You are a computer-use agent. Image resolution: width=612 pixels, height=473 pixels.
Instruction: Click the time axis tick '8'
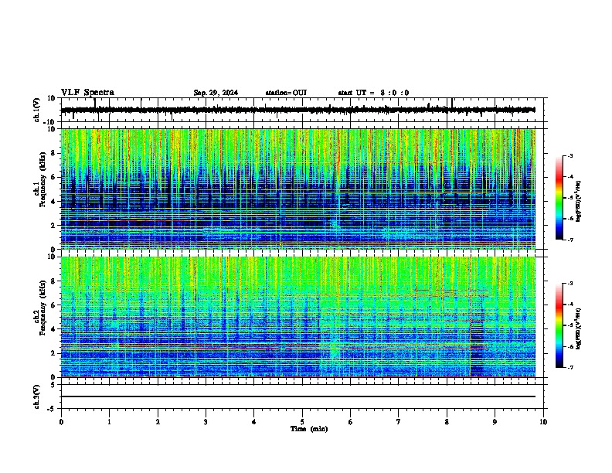pyautogui.click(x=447, y=422)
